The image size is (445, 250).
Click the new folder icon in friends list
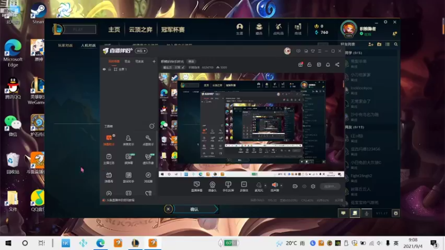pos(379,44)
